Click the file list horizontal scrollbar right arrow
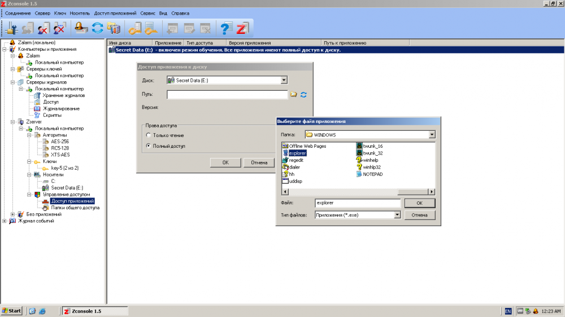This screenshot has height=317, width=565. click(432, 192)
